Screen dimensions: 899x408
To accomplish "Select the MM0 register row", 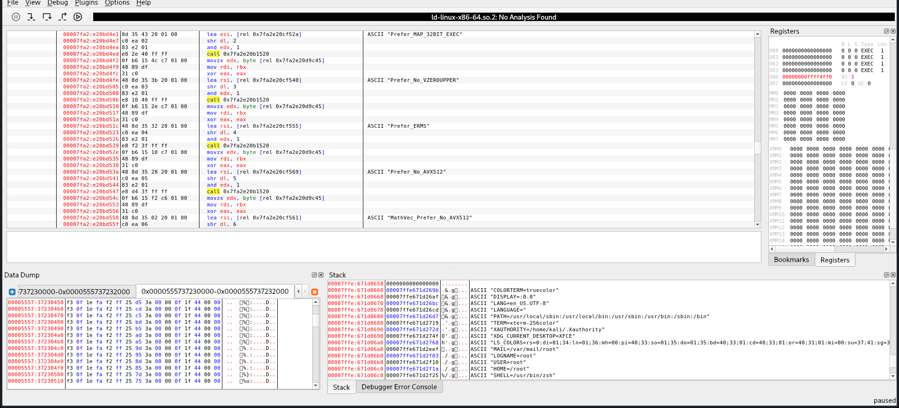I will (807, 93).
